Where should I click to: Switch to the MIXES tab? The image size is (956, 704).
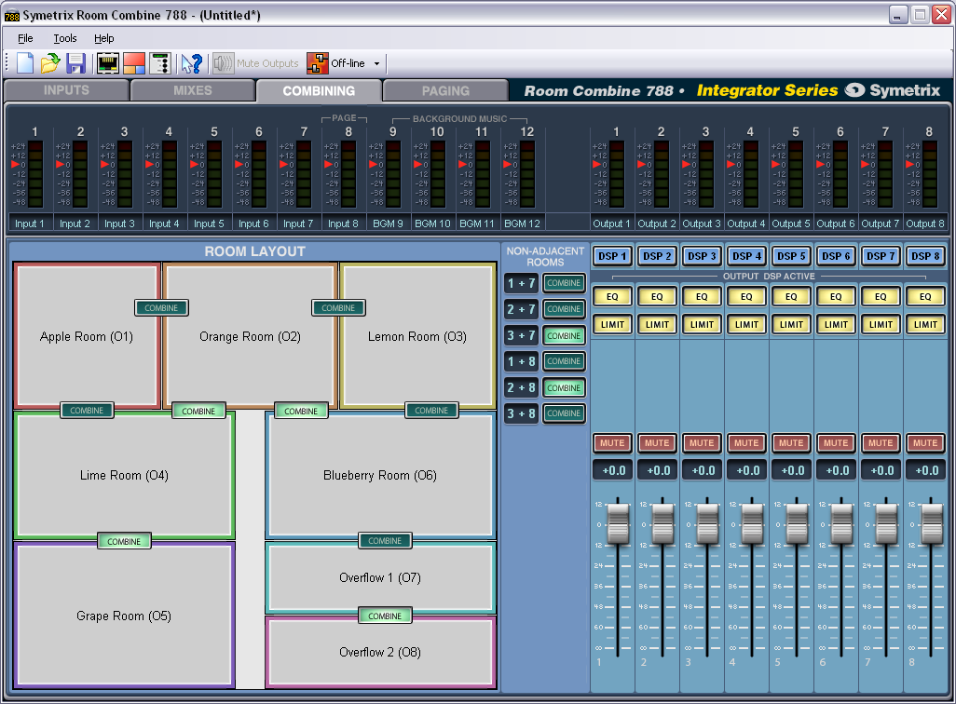(193, 90)
